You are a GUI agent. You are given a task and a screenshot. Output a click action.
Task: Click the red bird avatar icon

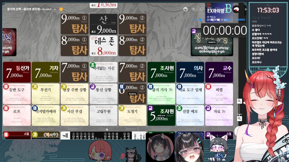pos(236,9)
